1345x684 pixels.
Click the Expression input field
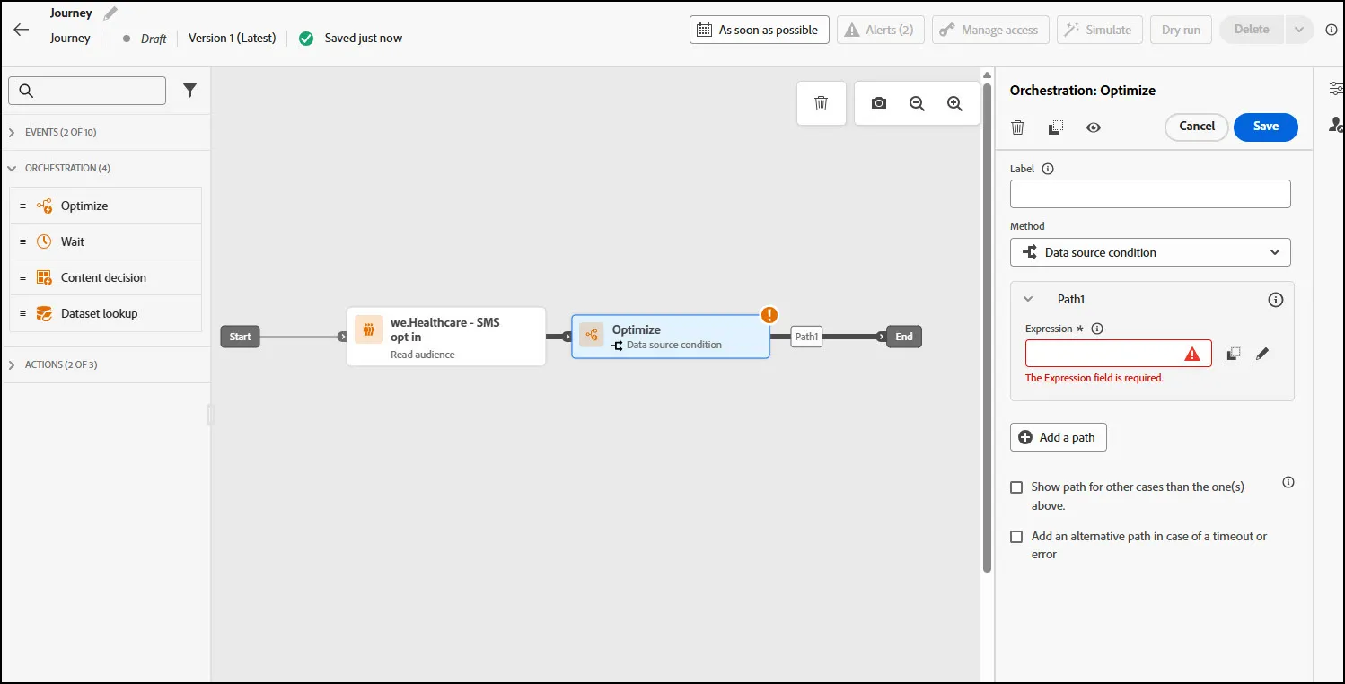[x=1118, y=354]
